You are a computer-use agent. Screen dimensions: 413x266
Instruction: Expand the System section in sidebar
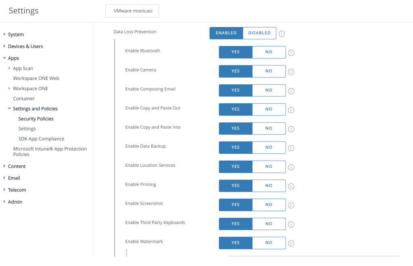pyautogui.click(x=16, y=35)
